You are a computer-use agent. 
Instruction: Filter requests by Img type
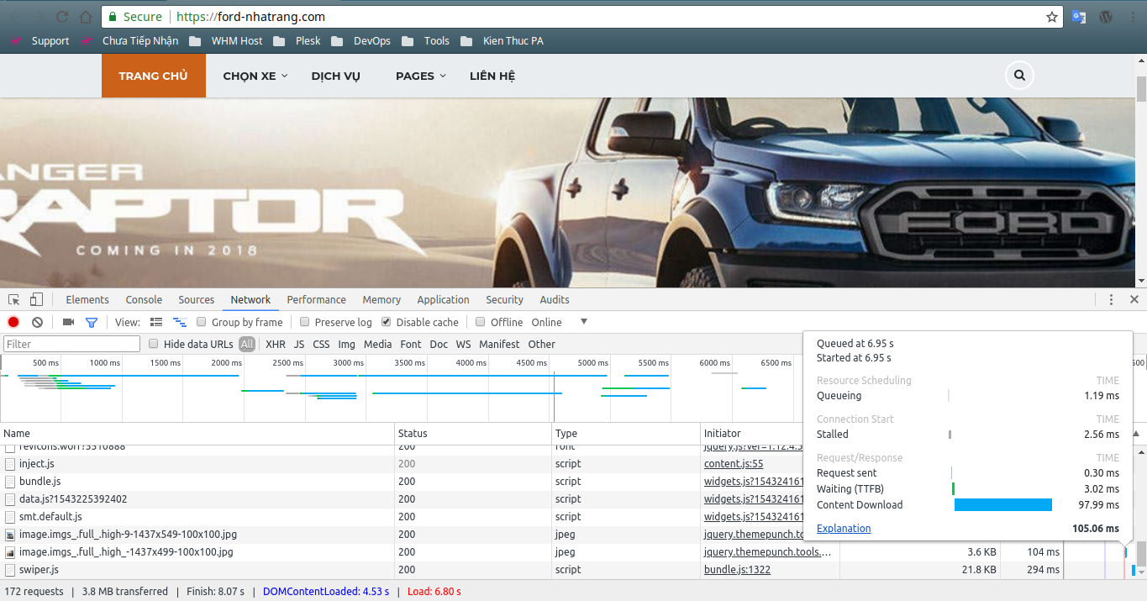coord(347,344)
